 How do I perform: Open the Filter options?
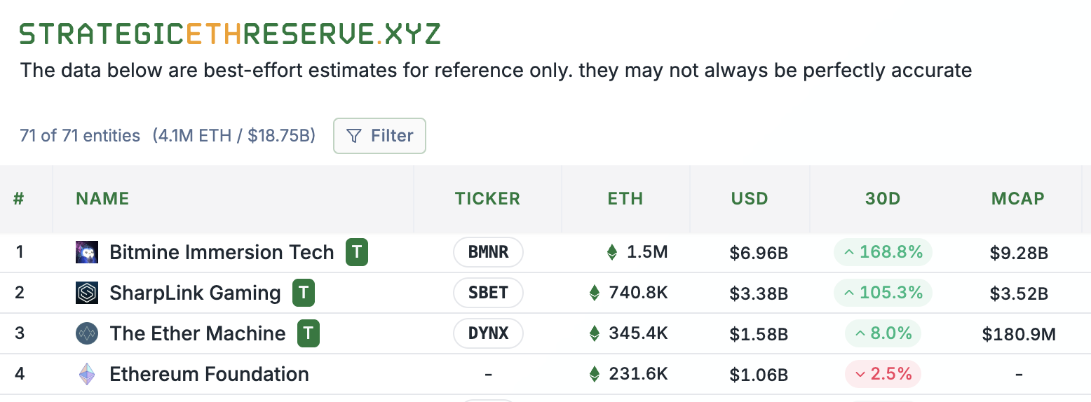[379, 136]
